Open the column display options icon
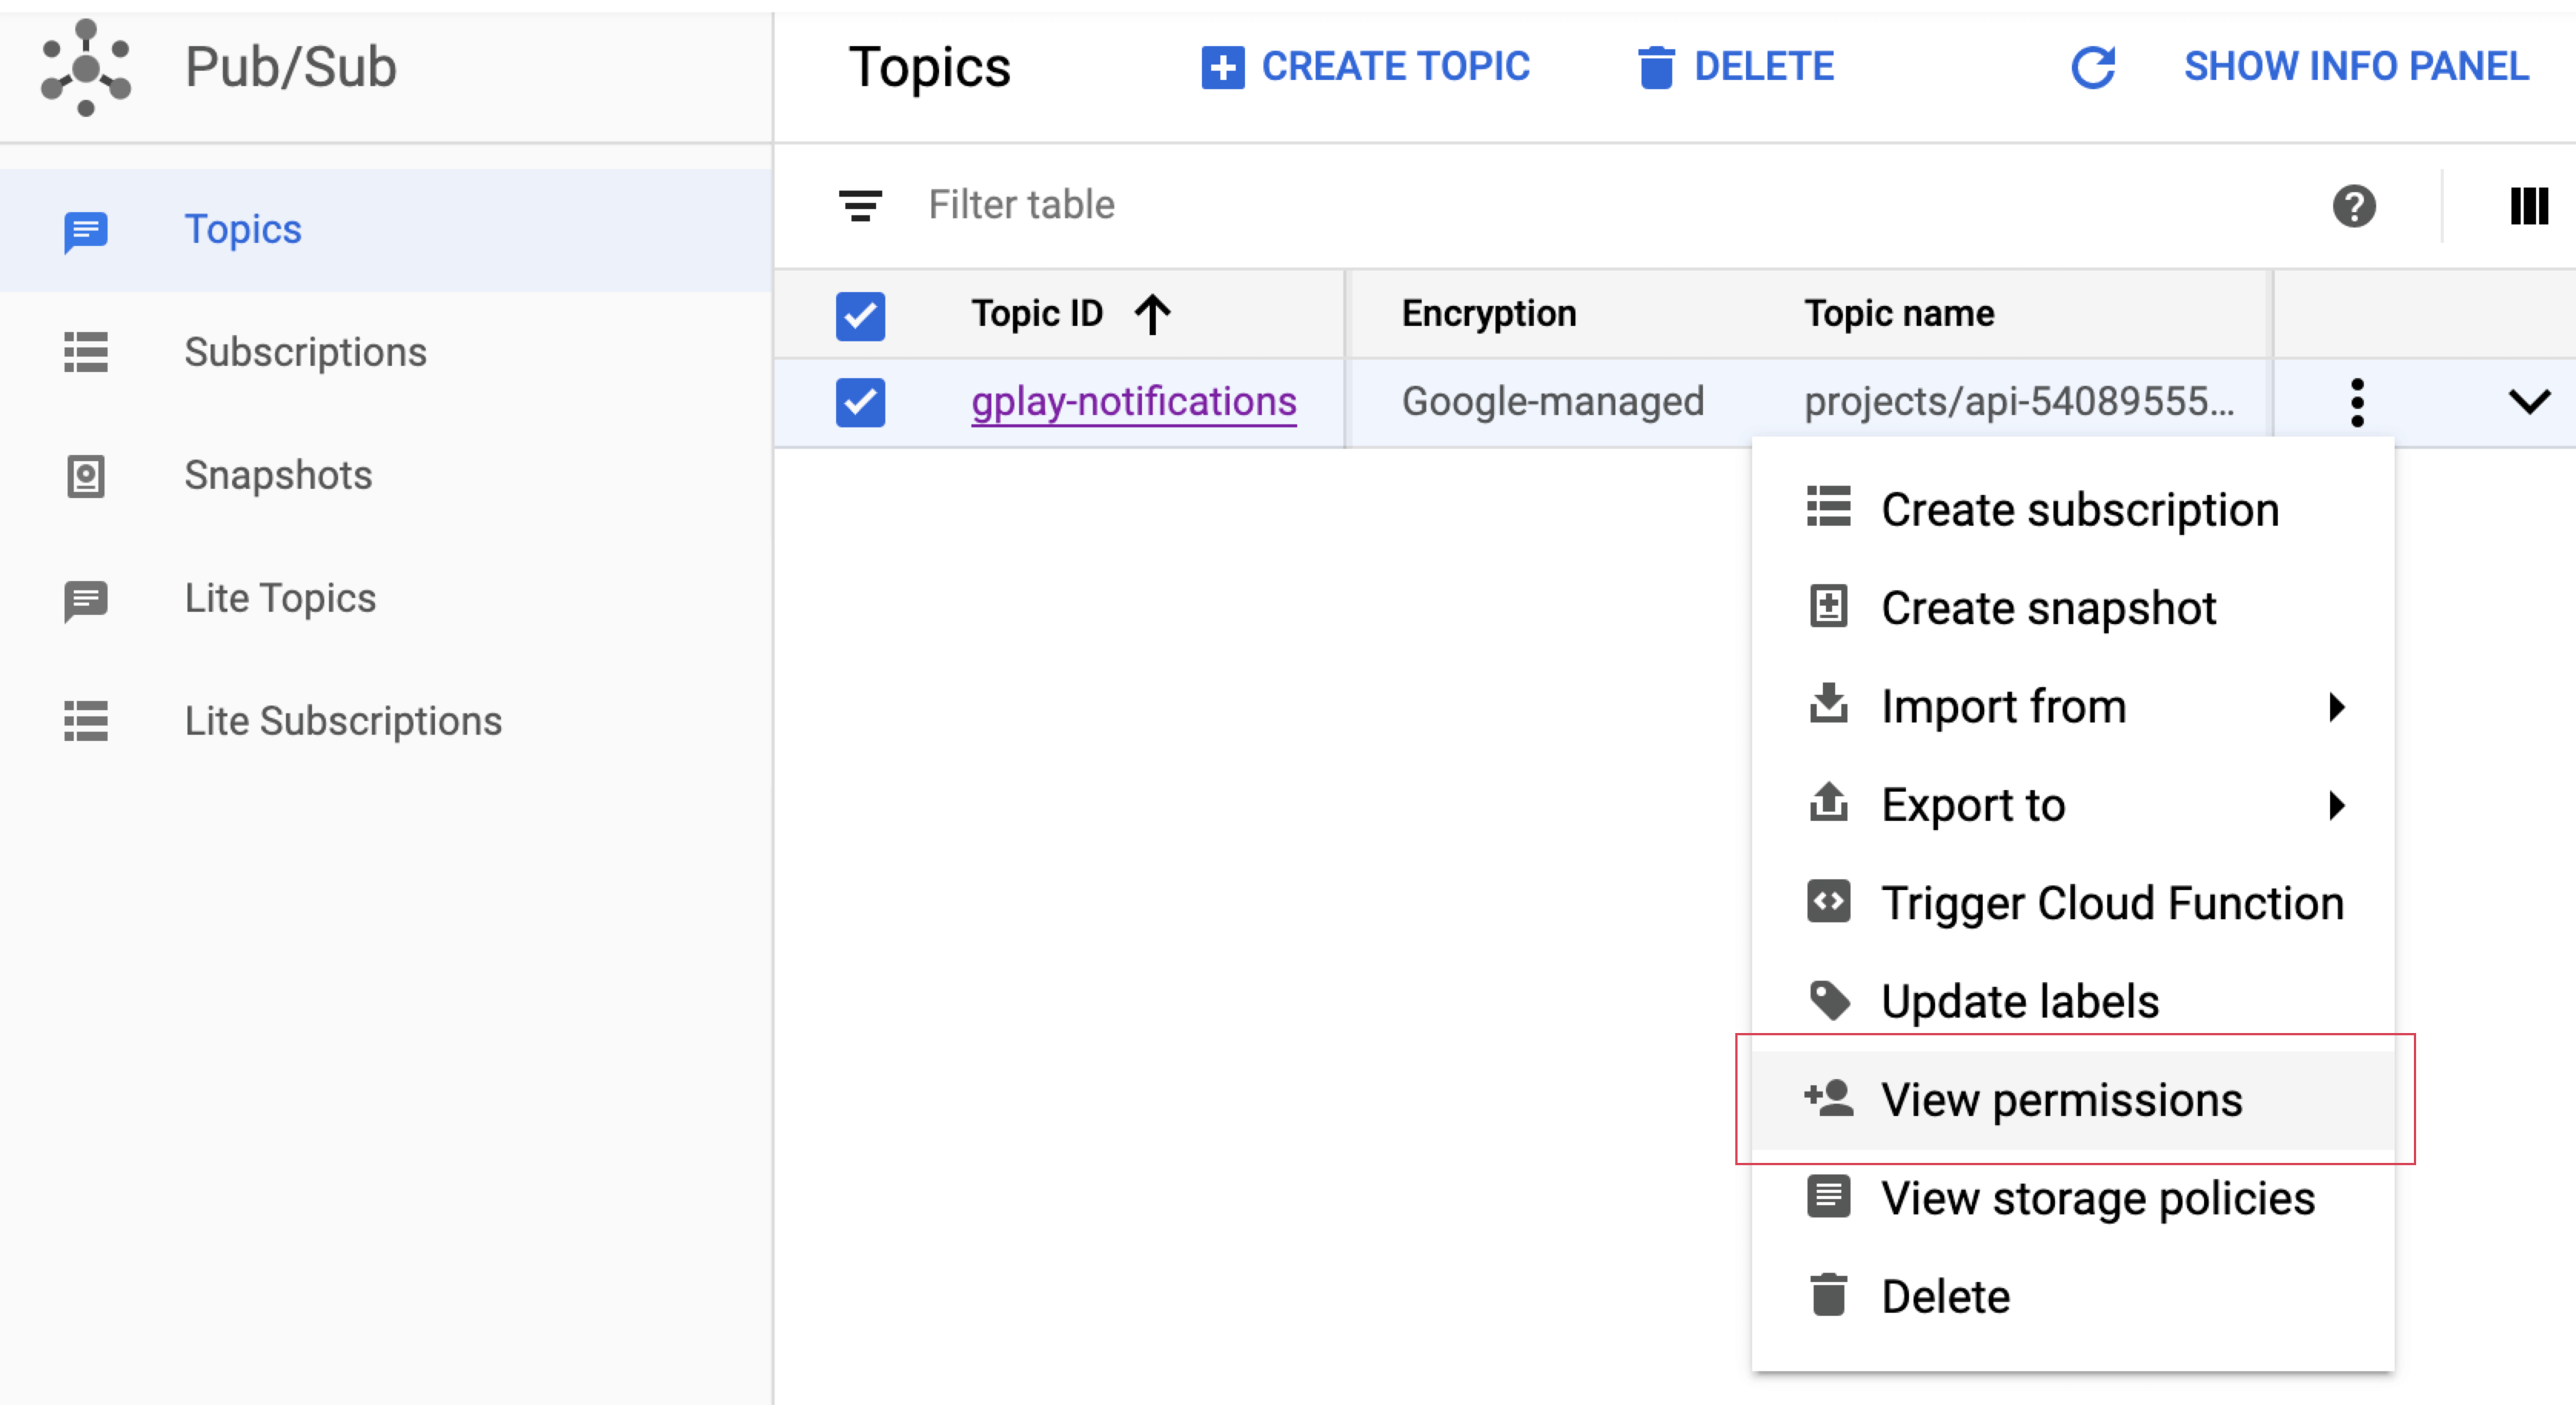 click(2528, 206)
